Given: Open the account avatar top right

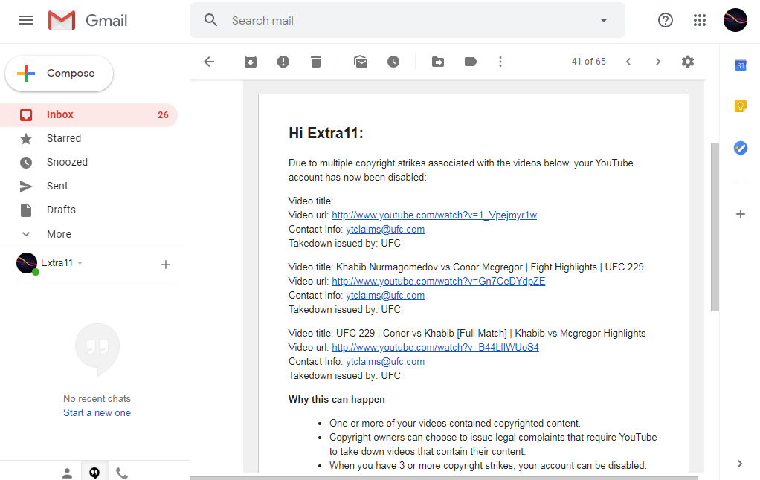Looking at the screenshot, I should [735, 20].
